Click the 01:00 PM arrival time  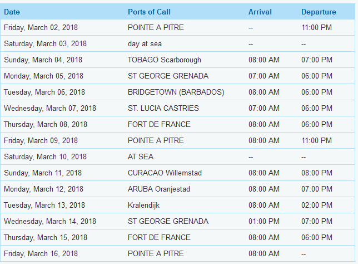tap(264, 221)
